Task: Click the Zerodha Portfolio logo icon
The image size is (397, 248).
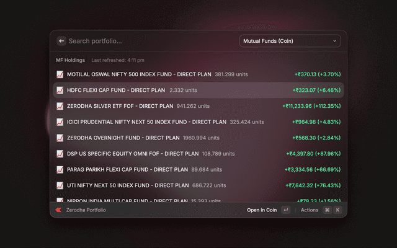Action: [x=59, y=210]
